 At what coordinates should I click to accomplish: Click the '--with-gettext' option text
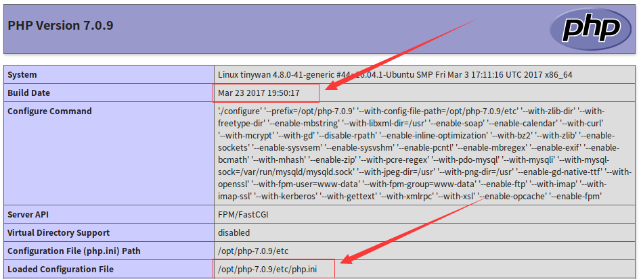[348, 197]
